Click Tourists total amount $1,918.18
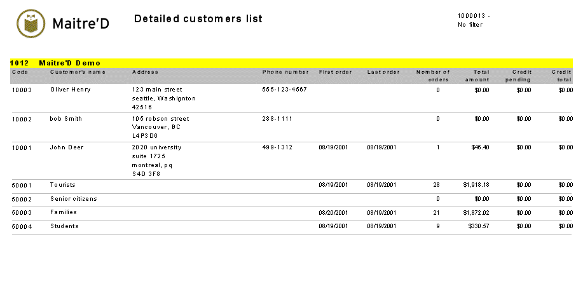The width and height of the screenshot is (583, 305). 476,185
